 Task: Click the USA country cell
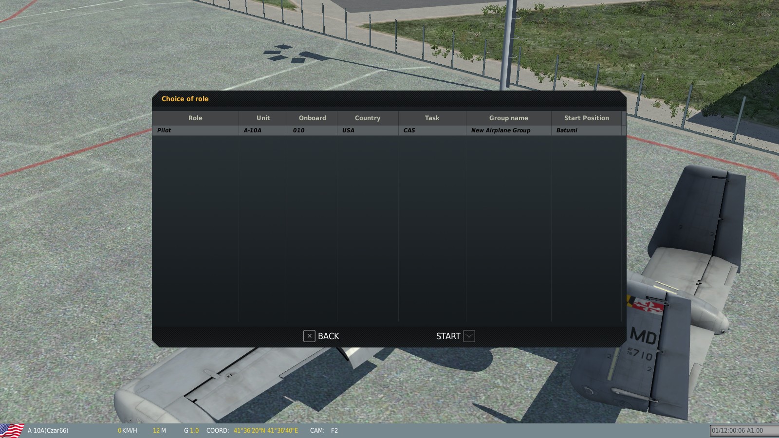pyautogui.click(x=368, y=130)
